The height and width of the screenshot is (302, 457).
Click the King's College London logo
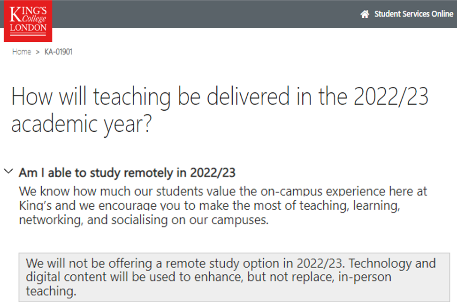coord(28,21)
